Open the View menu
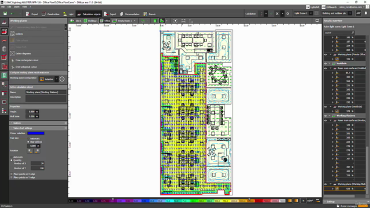Viewport: 370px width, 208px height. 24,7
